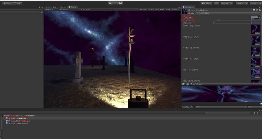Select the Up [+Y] texture thumbnail
The height and width of the screenshot is (139, 262).
(x=256, y=73)
